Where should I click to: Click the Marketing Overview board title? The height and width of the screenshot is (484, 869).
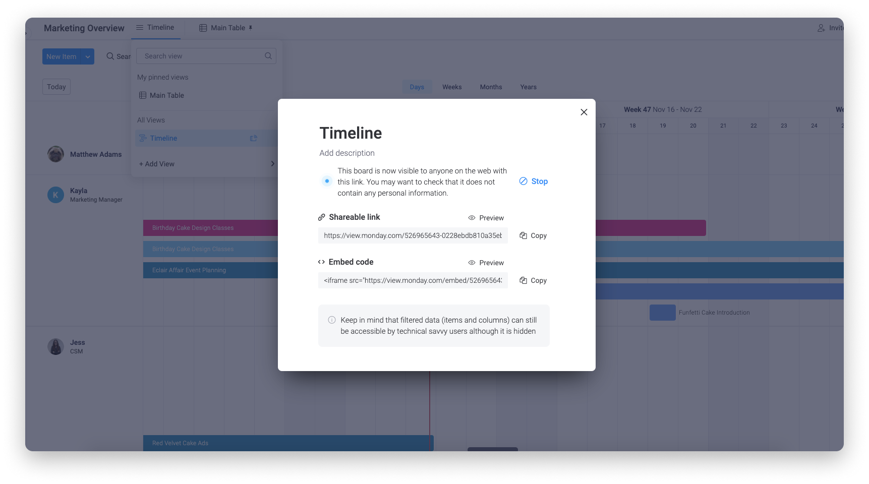84,28
